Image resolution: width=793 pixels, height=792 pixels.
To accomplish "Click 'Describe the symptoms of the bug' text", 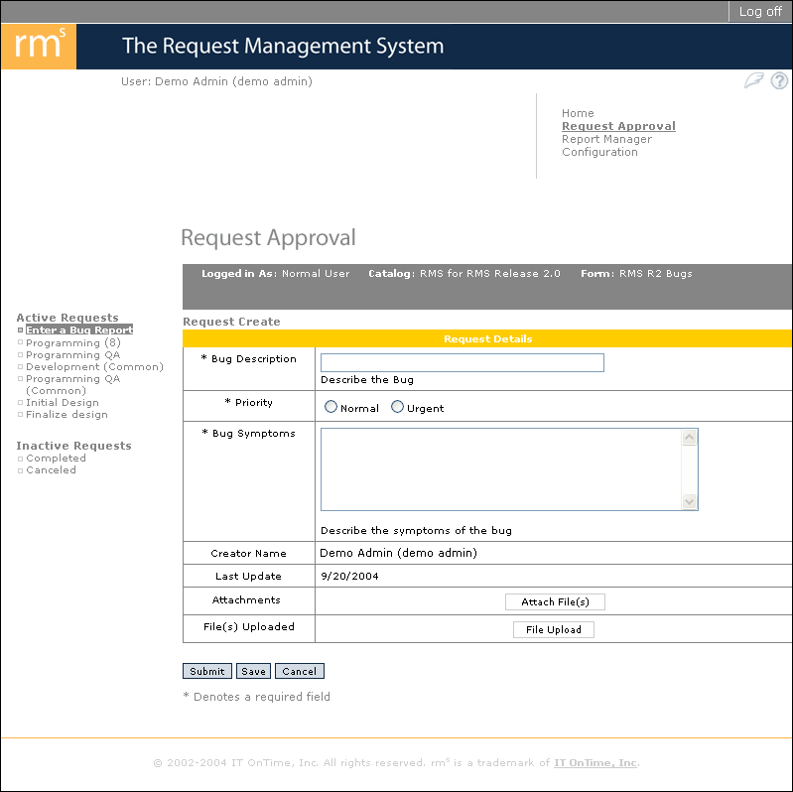I will coord(416,531).
